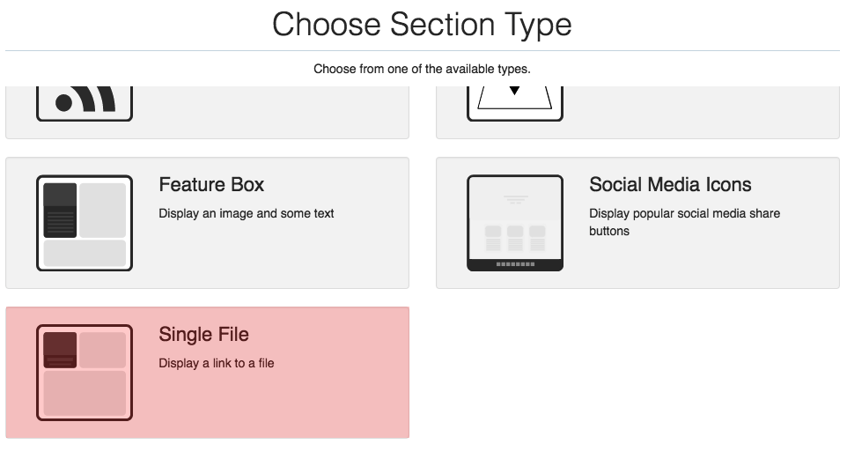
Task: Click the dark image block in Feature Box icon
Action: pos(60,210)
